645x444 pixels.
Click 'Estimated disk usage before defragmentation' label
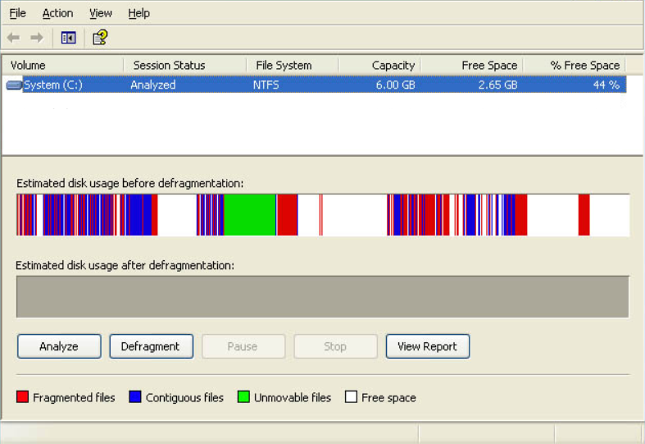point(130,183)
